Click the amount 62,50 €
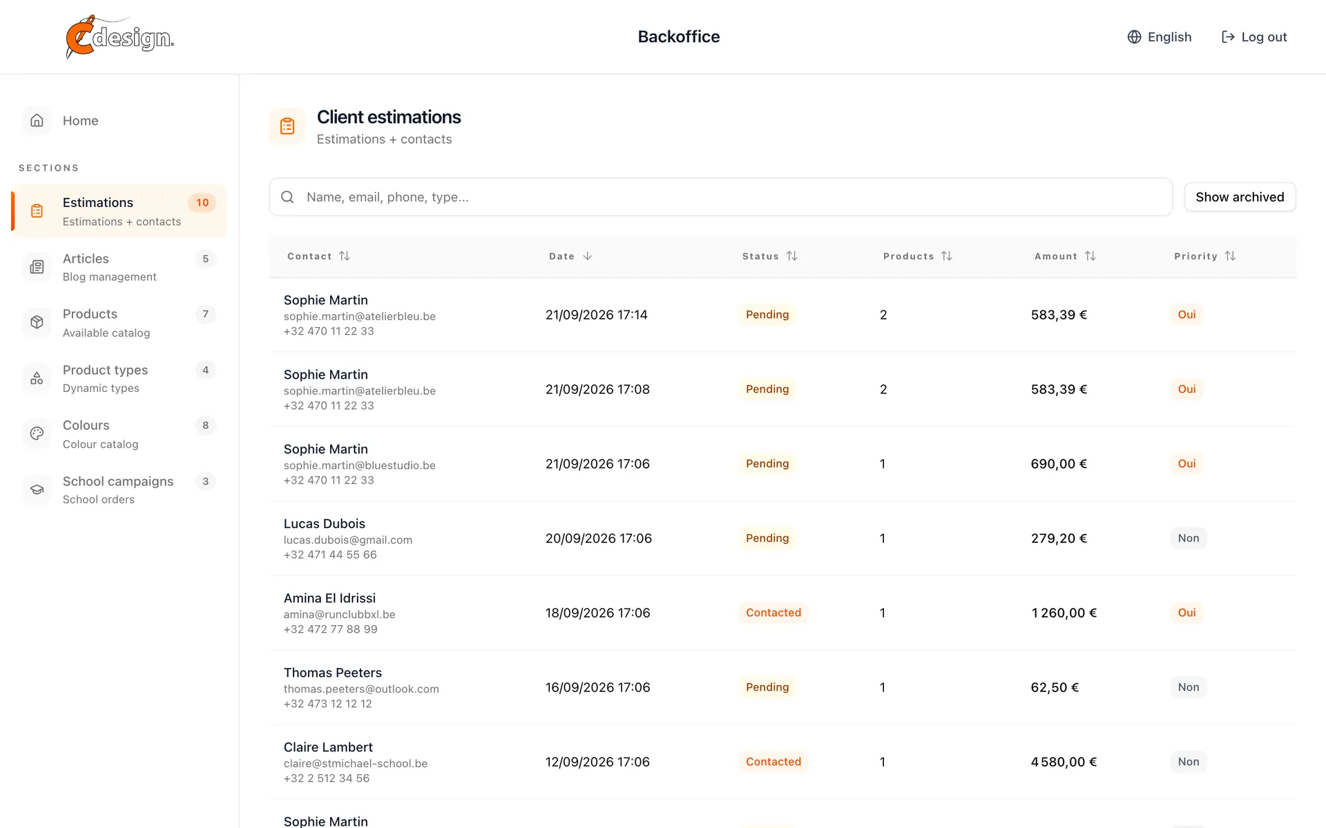The image size is (1326, 828). [x=1055, y=687]
